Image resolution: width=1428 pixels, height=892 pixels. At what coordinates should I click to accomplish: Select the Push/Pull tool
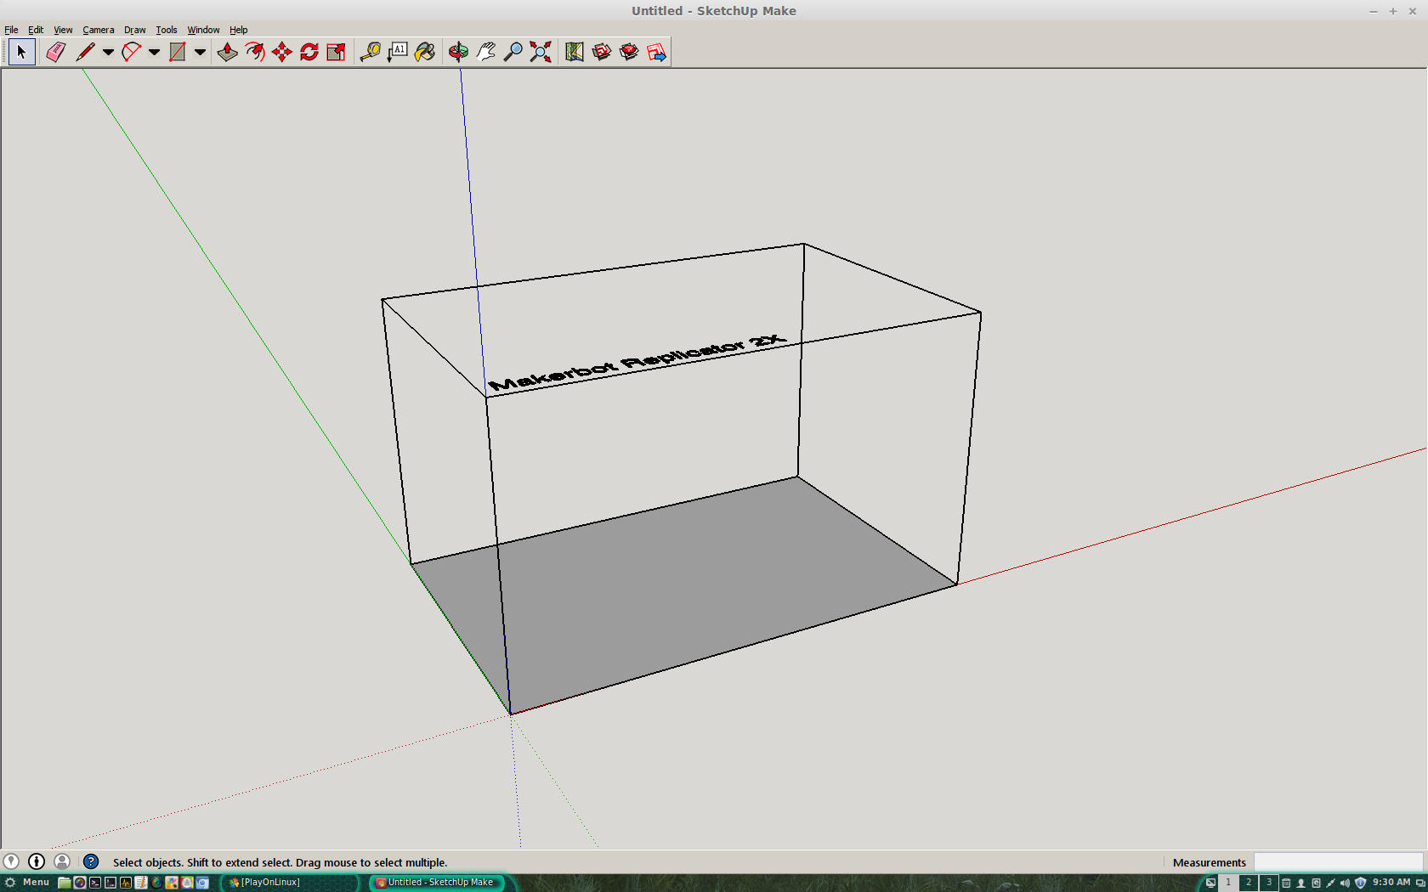point(227,53)
